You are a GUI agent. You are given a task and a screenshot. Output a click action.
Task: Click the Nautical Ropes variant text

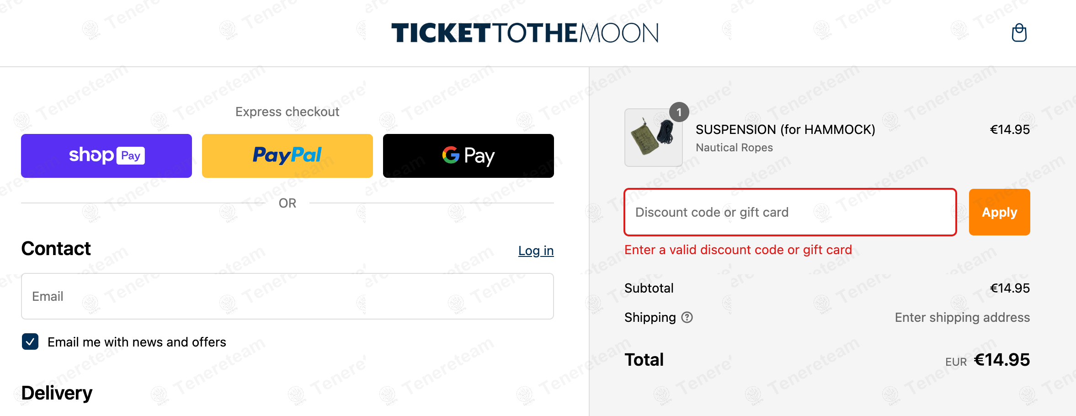[734, 148]
